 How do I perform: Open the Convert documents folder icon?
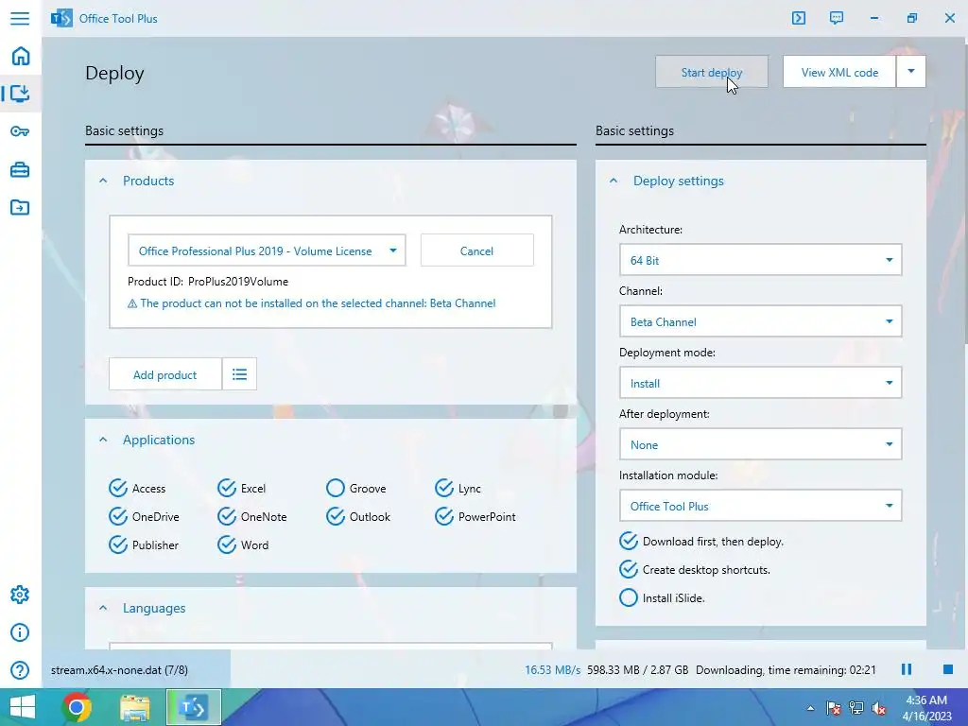(x=20, y=207)
